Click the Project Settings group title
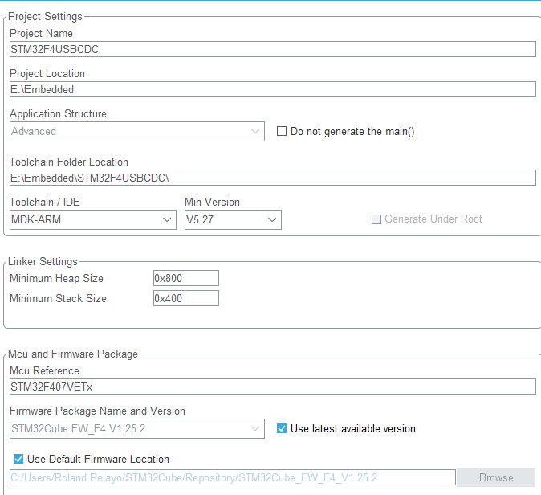Screen dimensions: 541x495 (x=45, y=16)
